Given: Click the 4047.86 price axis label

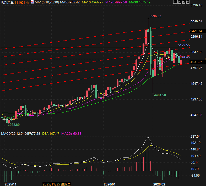Looking at the screenshot, I should coord(196,115).
